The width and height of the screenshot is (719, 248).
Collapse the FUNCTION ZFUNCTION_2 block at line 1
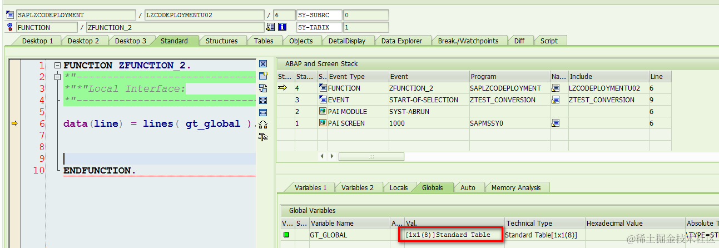point(57,65)
